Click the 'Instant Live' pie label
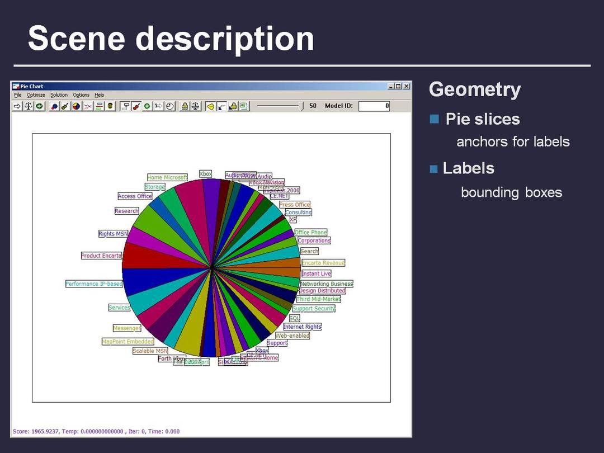 (316, 273)
